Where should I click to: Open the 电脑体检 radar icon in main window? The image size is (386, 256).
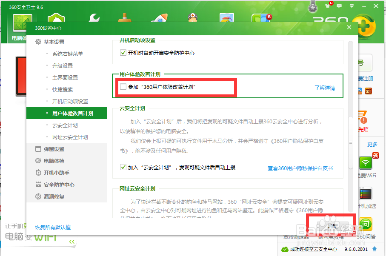pos(23,23)
